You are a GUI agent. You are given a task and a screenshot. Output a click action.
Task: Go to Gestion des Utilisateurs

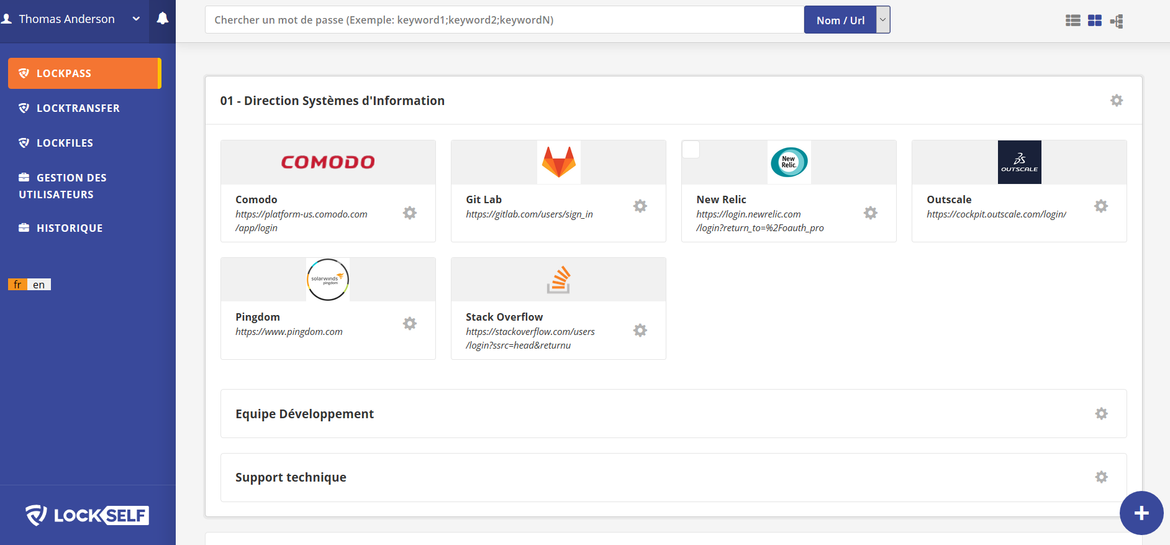[63, 186]
